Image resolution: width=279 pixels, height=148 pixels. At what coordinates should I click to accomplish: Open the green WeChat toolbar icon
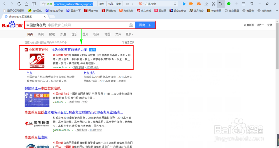pyautogui.click(x=229, y=4)
